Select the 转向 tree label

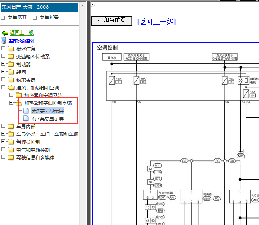[x=21, y=72]
